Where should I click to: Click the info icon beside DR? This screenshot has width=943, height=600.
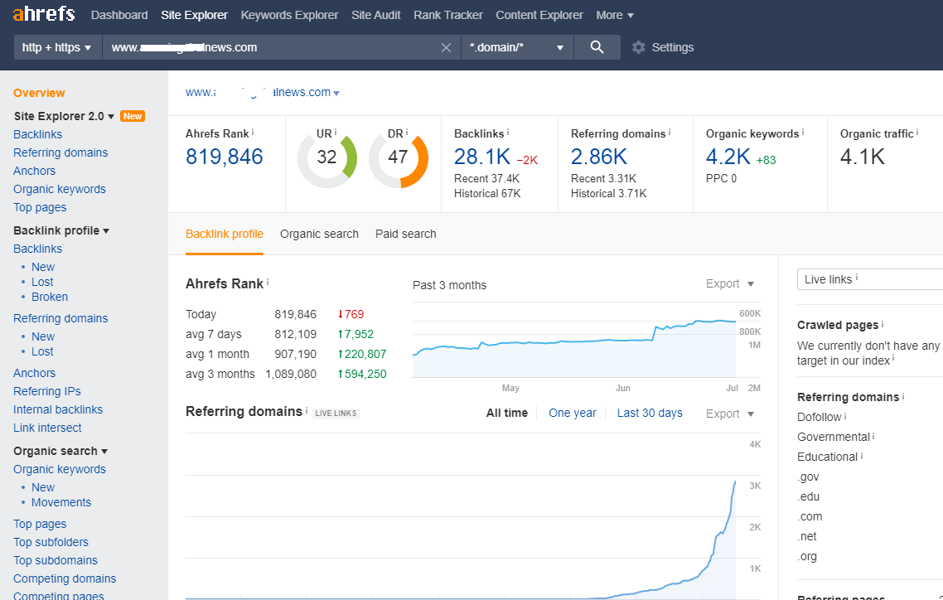(407, 132)
